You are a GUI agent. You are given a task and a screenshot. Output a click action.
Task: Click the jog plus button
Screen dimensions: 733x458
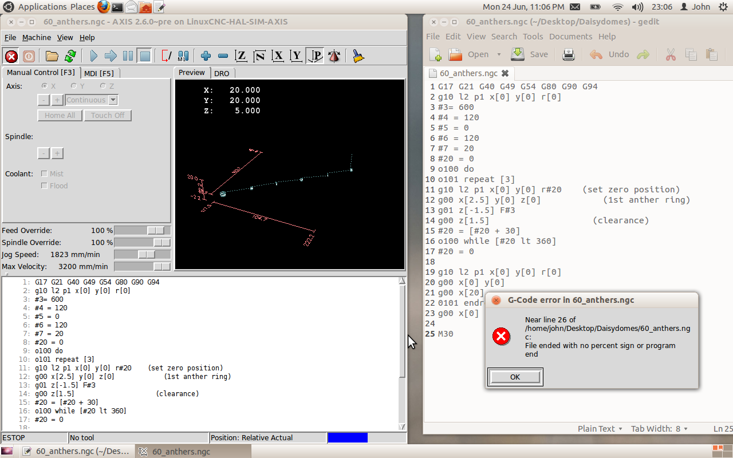click(57, 100)
